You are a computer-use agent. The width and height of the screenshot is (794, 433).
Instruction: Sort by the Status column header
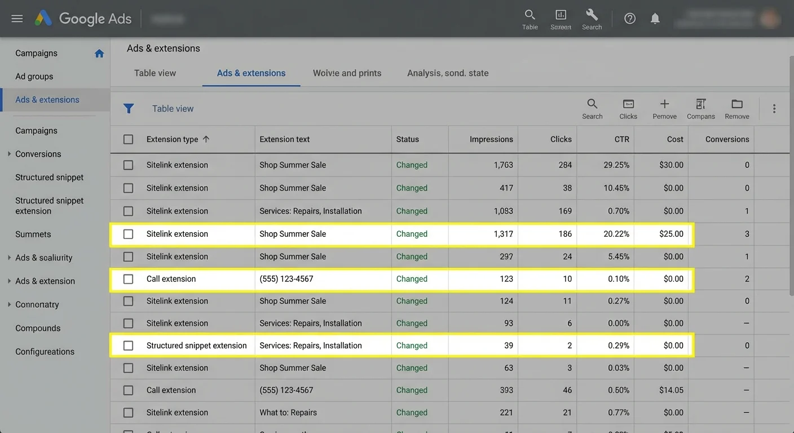tap(408, 139)
